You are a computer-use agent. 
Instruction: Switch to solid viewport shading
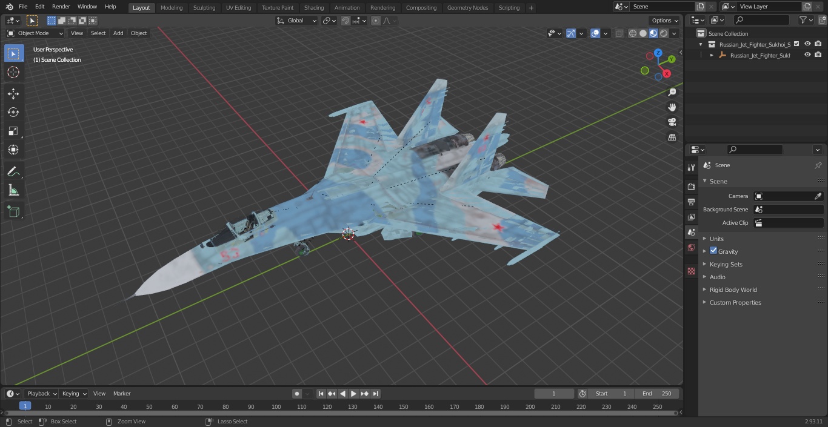point(643,33)
